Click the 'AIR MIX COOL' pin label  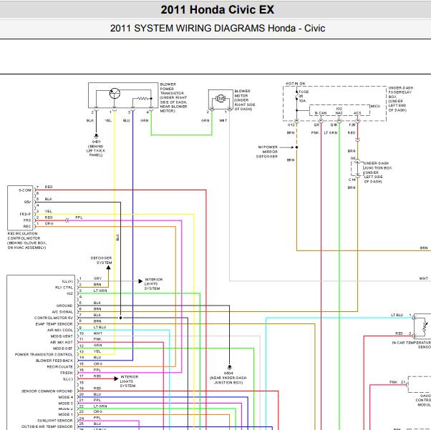[x=60, y=330]
